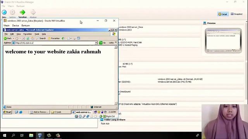248x139 pixels.
Task: Click the Stop page loading icon in IE
Action: click(x=23, y=38)
